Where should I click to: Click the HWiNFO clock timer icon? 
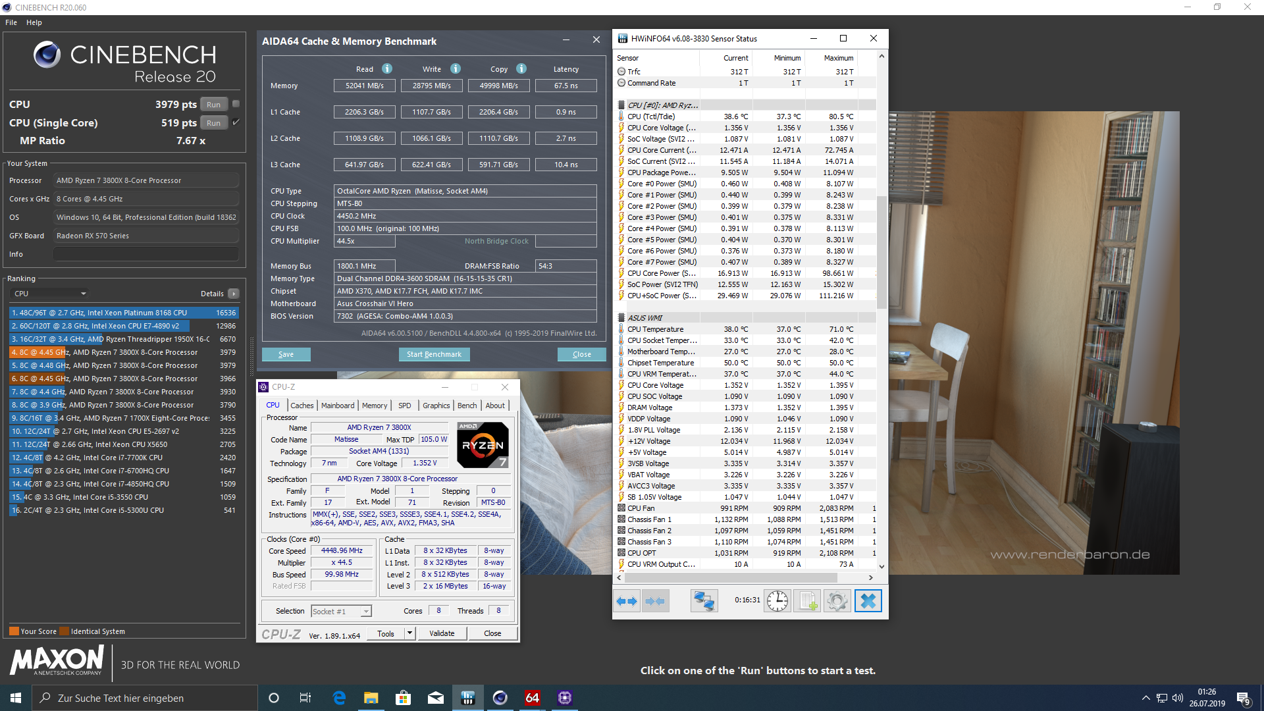coord(777,601)
